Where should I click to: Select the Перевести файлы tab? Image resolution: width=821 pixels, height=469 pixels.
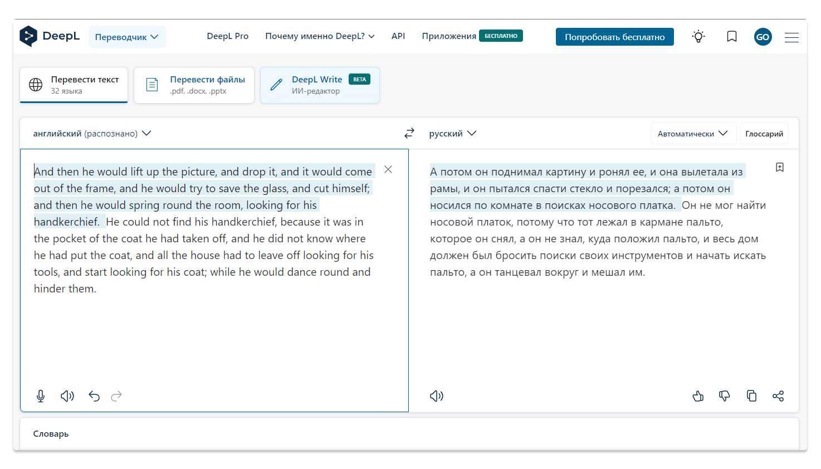click(194, 85)
